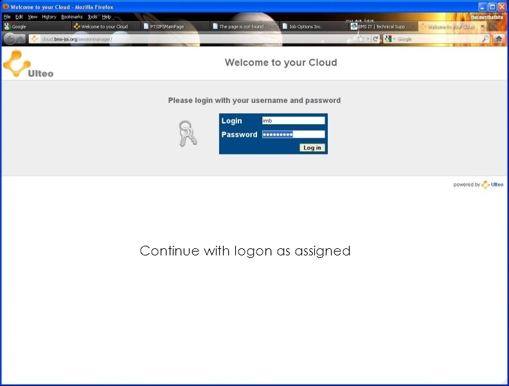Follow the powered by Ulteo link

pyautogui.click(x=492, y=185)
